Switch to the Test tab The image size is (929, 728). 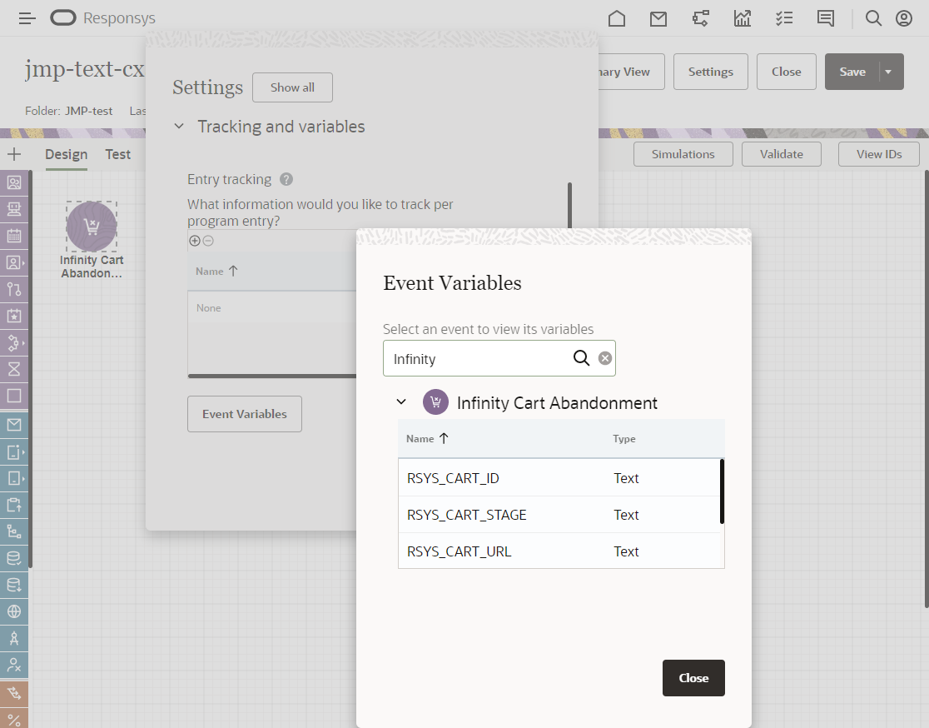pyautogui.click(x=118, y=154)
